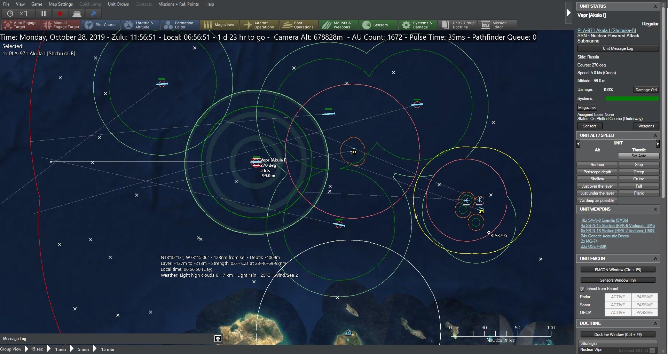Set Radar to ACTIVE
Screen dimensions: 668x354
click(x=617, y=297)
